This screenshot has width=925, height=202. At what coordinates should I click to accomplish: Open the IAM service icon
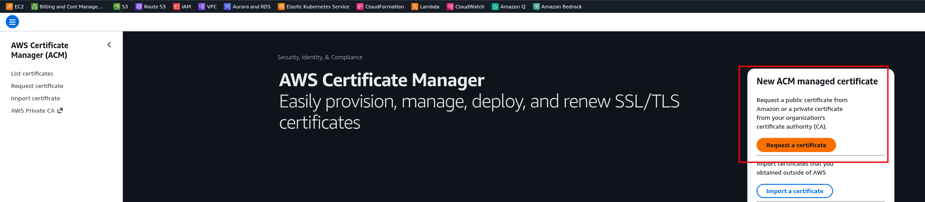[x=176, y=7]
